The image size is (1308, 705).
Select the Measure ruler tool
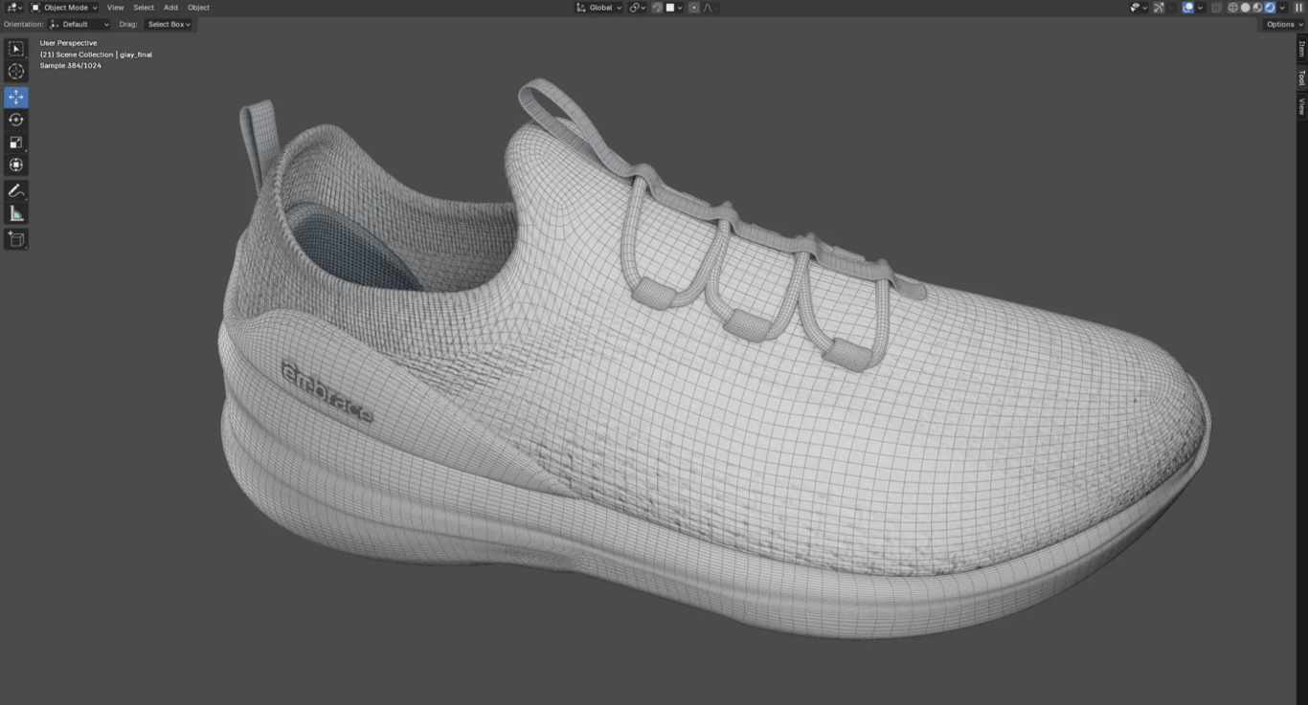[16, 214]
